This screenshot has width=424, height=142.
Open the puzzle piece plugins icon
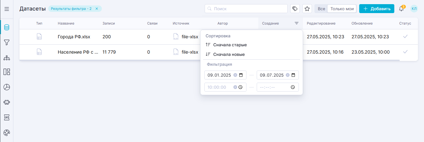(x=6, y=102)
